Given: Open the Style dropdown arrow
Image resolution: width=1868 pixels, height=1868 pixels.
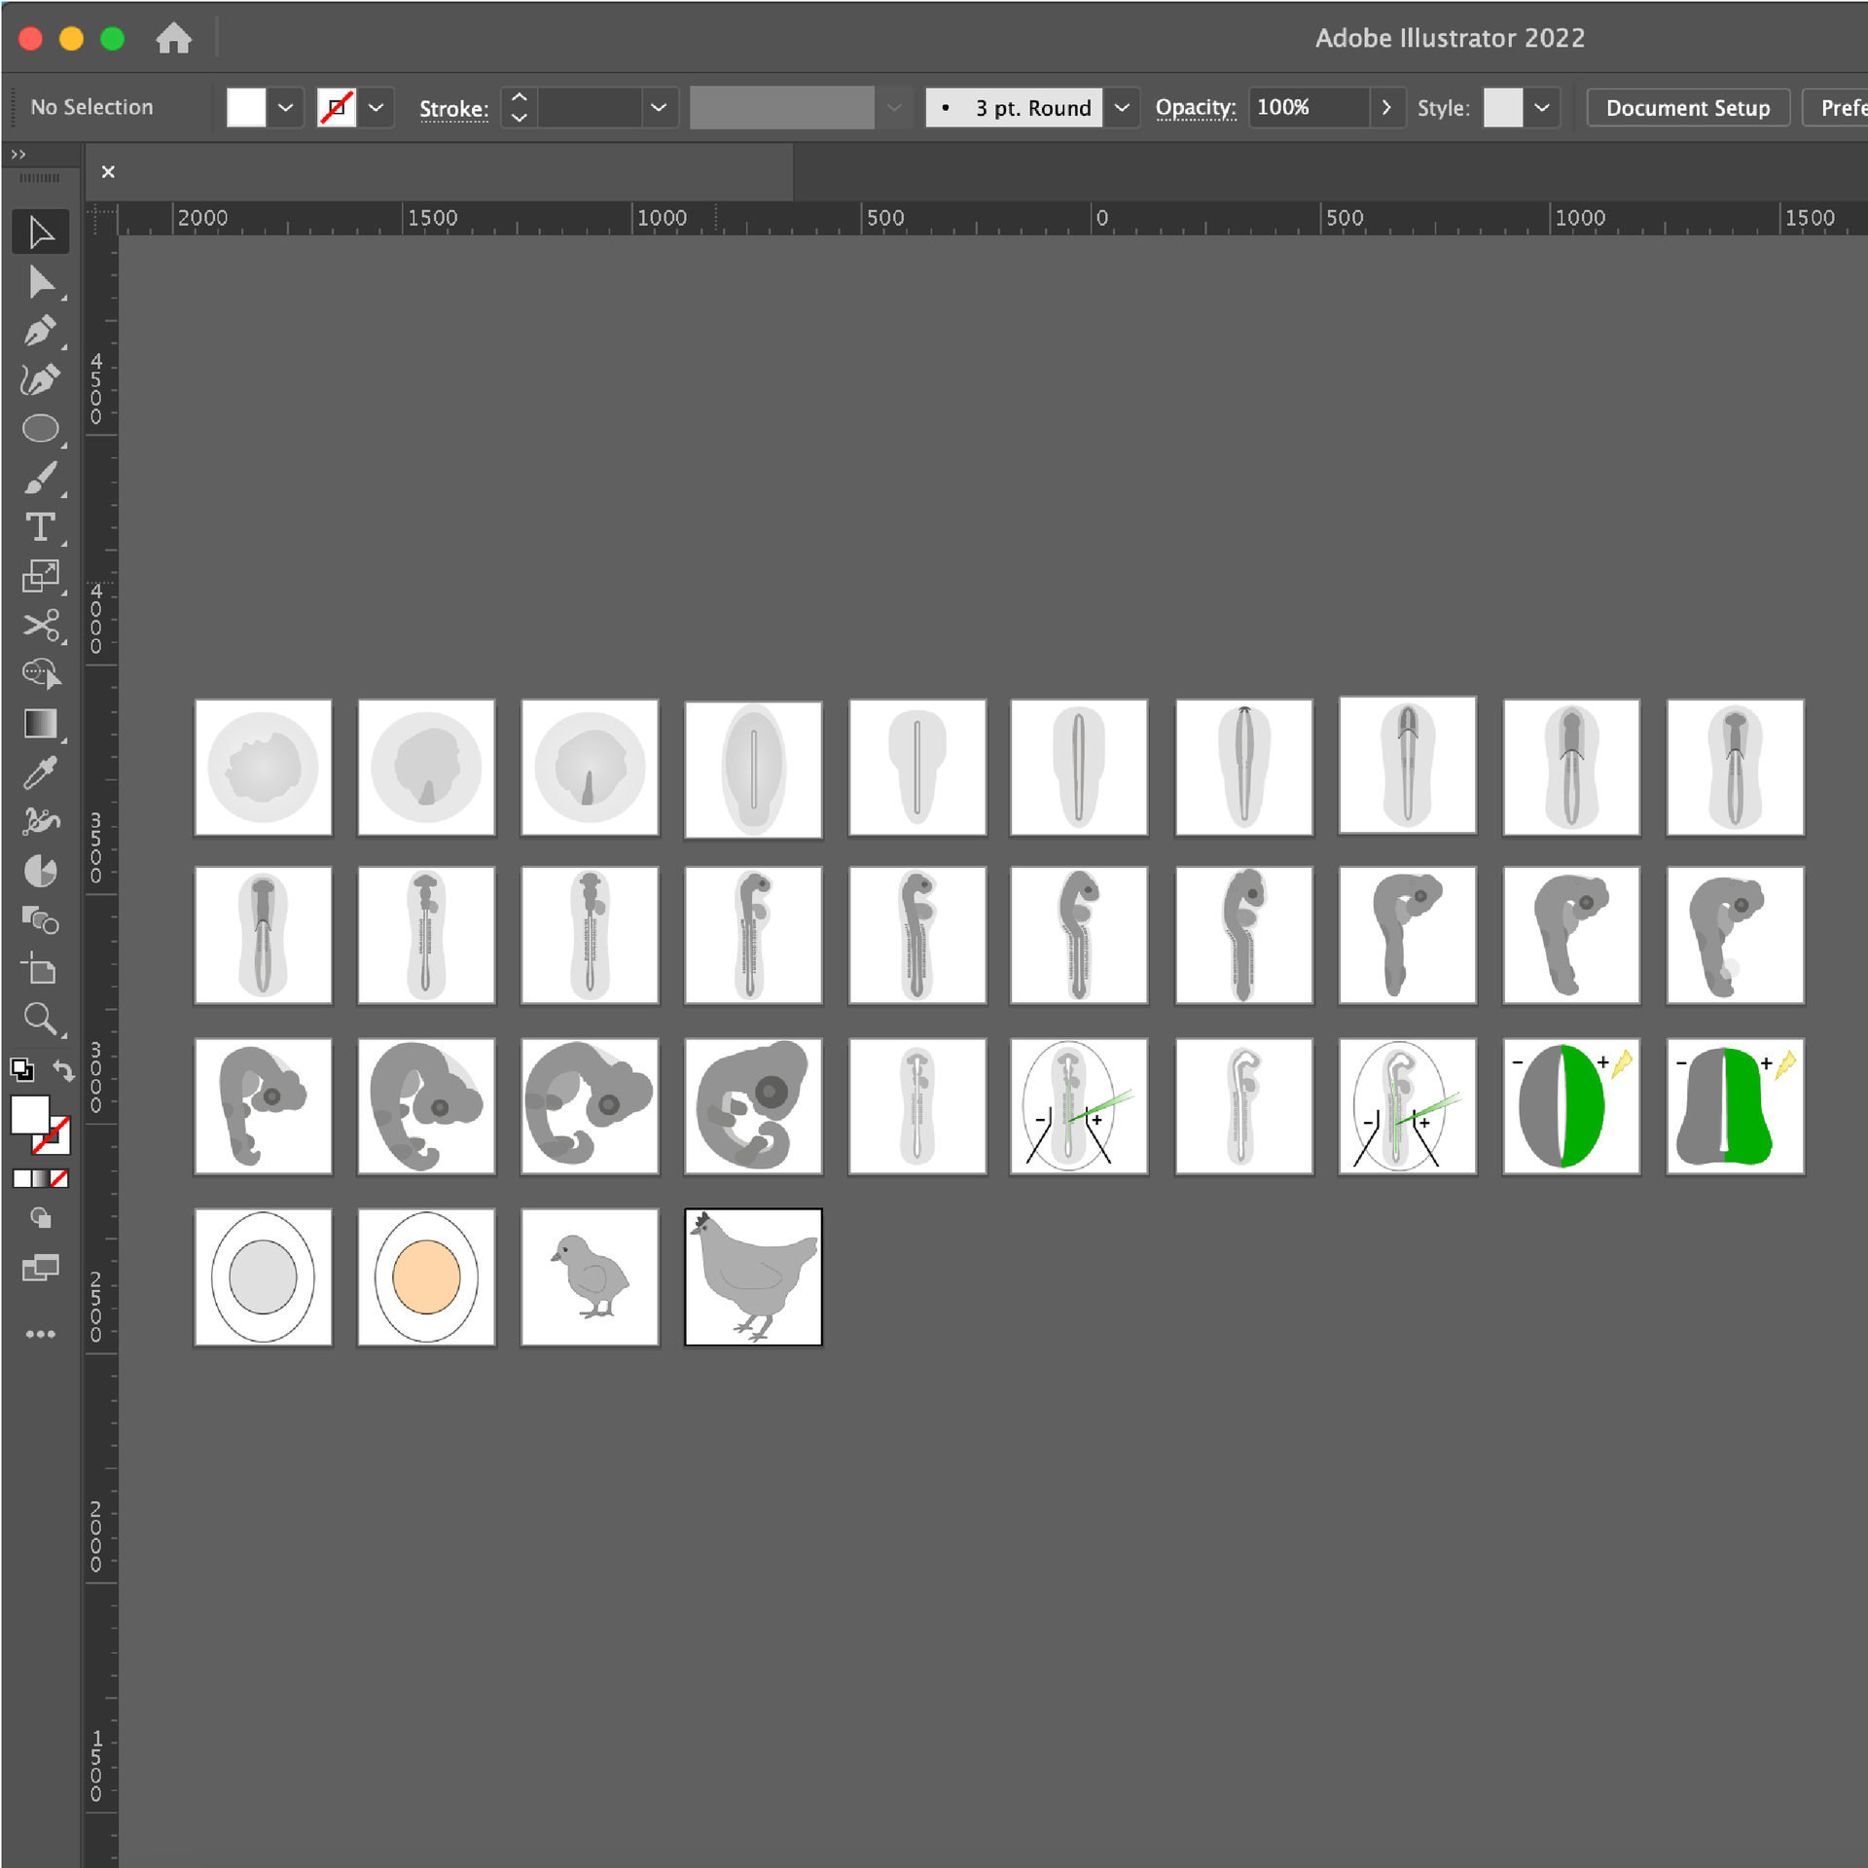Looking at the screenshot, I should (x=1542, y=107).
